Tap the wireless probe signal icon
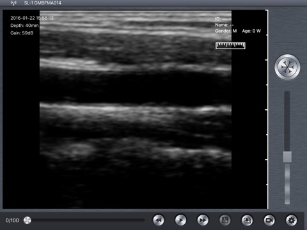The width and height of the screenshot is (307, 230). 13,3
